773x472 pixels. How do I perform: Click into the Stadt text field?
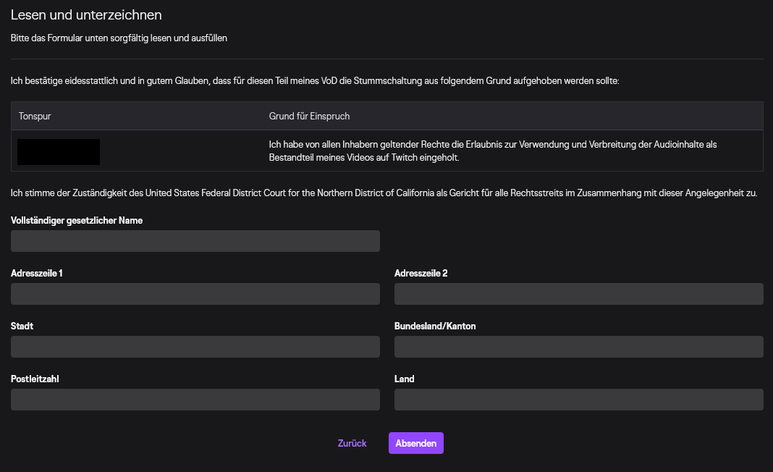click(x=195, y=347)
